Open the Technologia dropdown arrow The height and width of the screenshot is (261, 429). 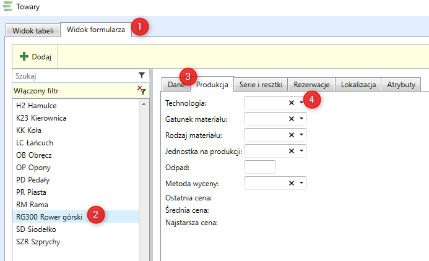[x=301, y=103]
